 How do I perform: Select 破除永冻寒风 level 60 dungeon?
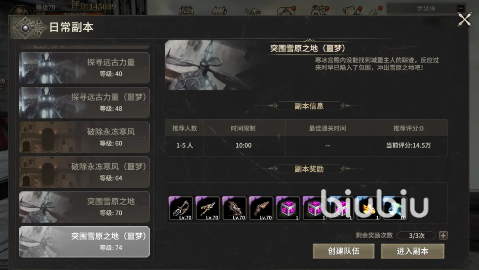coord(84,137)
